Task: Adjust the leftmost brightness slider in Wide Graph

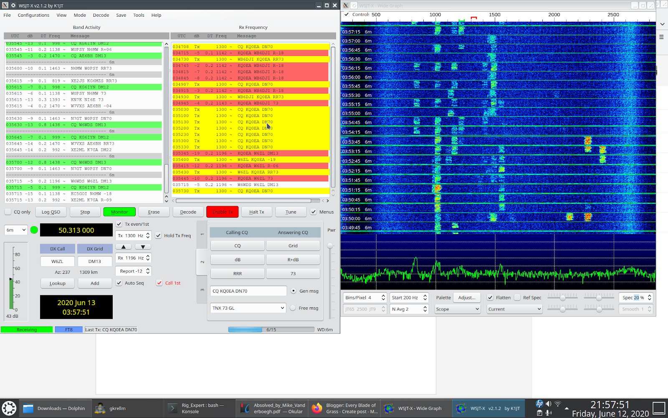Action: coord(562,297)
